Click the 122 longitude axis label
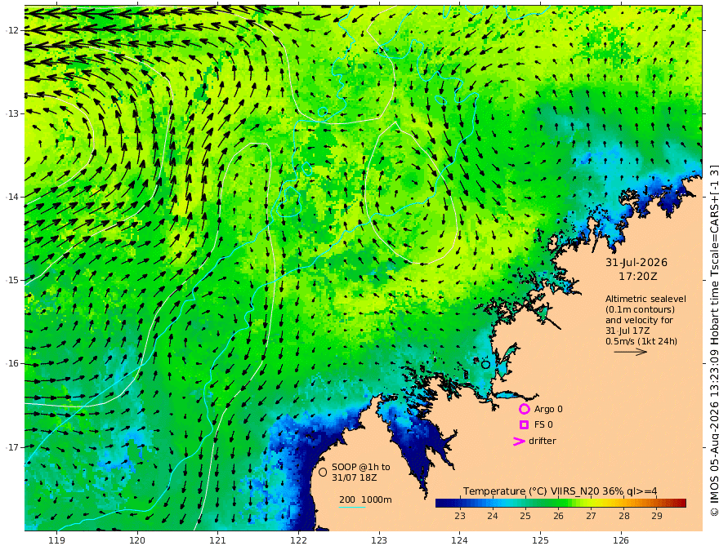The width and height of the screenshot is (719, 555). (x=298, y=541)
